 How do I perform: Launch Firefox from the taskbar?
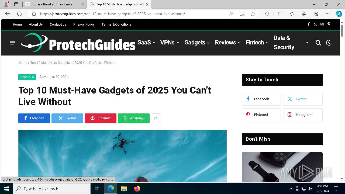[137, 189]
